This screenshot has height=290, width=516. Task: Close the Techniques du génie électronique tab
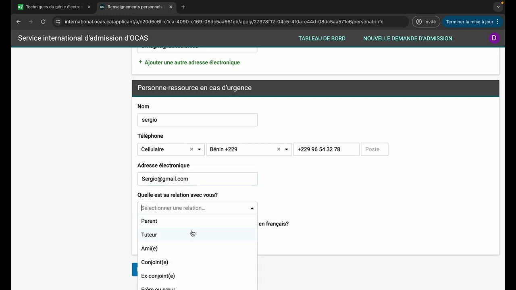tap(89, 7)
